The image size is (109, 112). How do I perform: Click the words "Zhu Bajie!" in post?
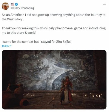coord(63,42)
